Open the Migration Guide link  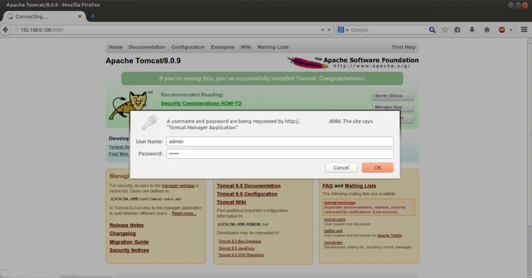click(x=129, y=242)
